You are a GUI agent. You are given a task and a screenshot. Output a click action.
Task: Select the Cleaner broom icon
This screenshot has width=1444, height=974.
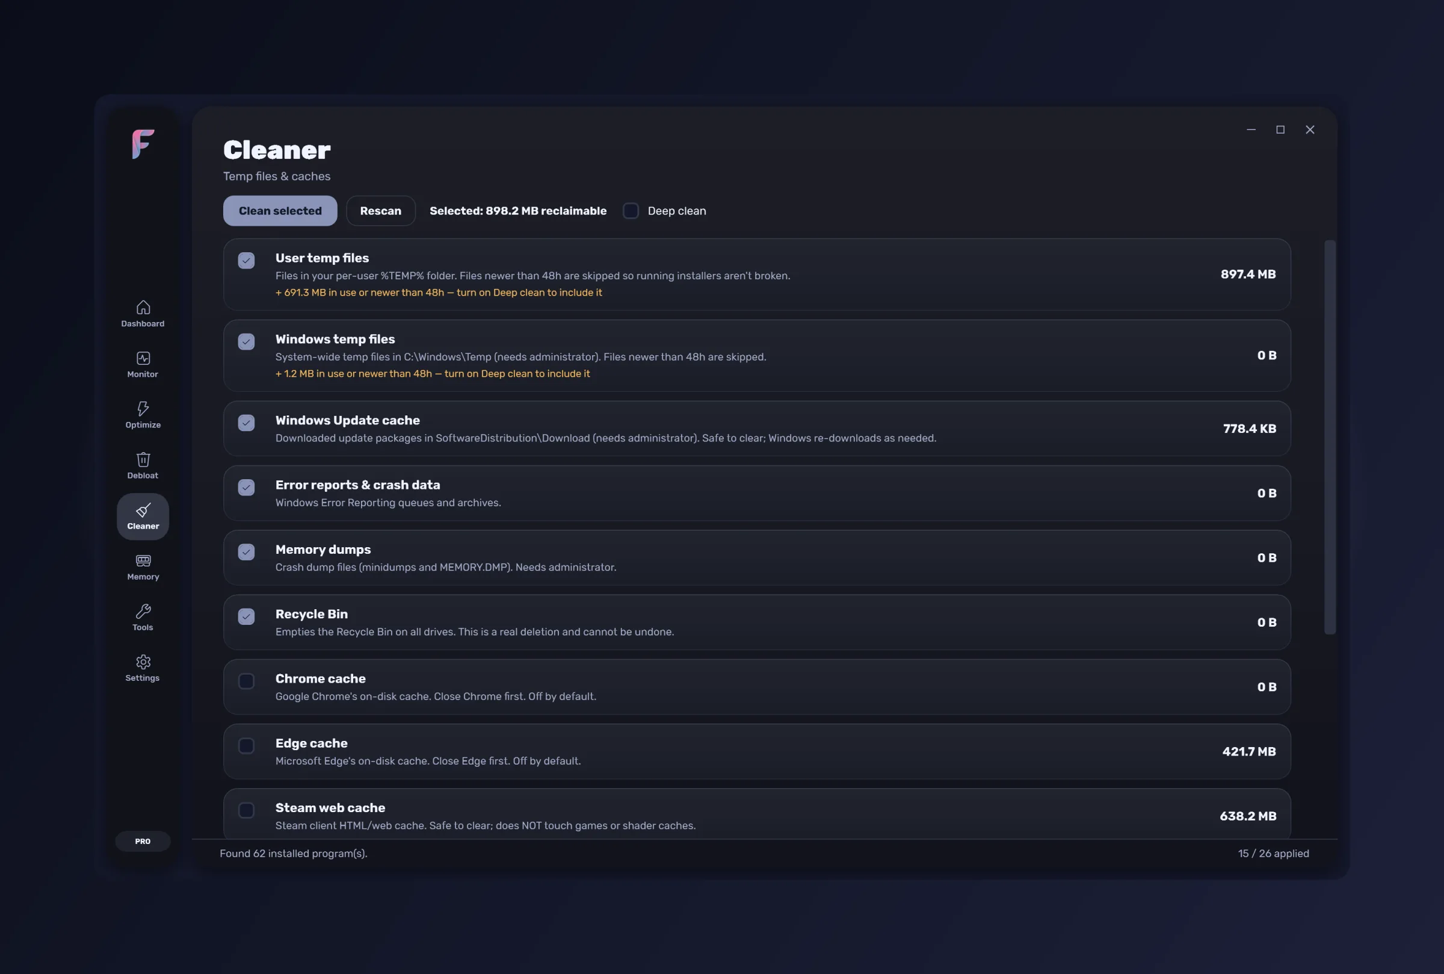pos(143,510)
